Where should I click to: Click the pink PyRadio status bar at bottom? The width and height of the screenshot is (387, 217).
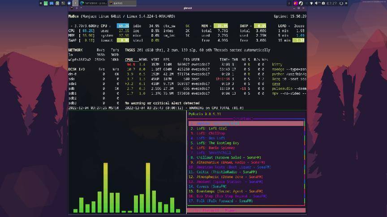coord(246,211)
